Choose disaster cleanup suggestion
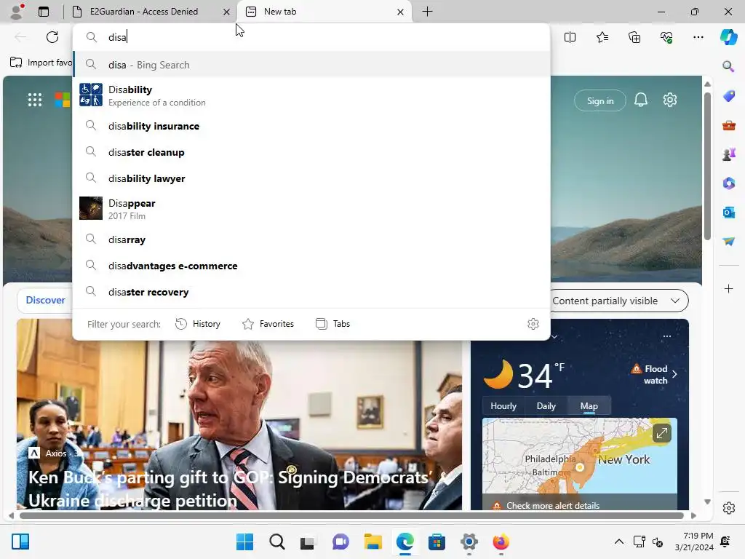The height and width of the screenshot is (559, 745). click(x=311, y=152)
